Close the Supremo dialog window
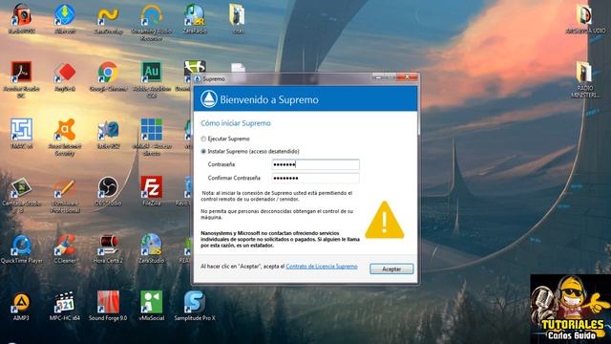Image resolution: width=611 pixels, height=344 pixels. (x=408, y=77)
